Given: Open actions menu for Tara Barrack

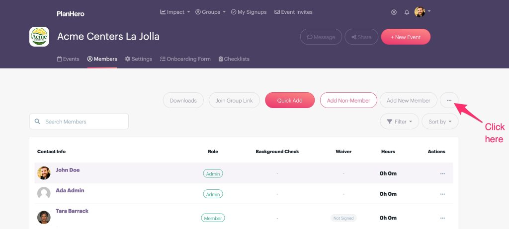Looking at the screenshot, I should click(x=442, y=218).
